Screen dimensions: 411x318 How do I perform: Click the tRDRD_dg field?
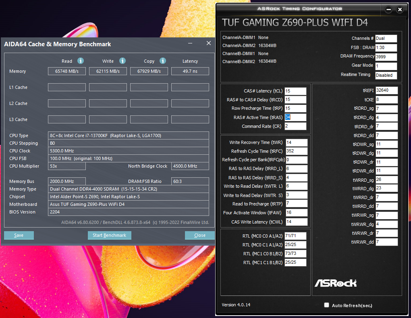click(387, 118)
